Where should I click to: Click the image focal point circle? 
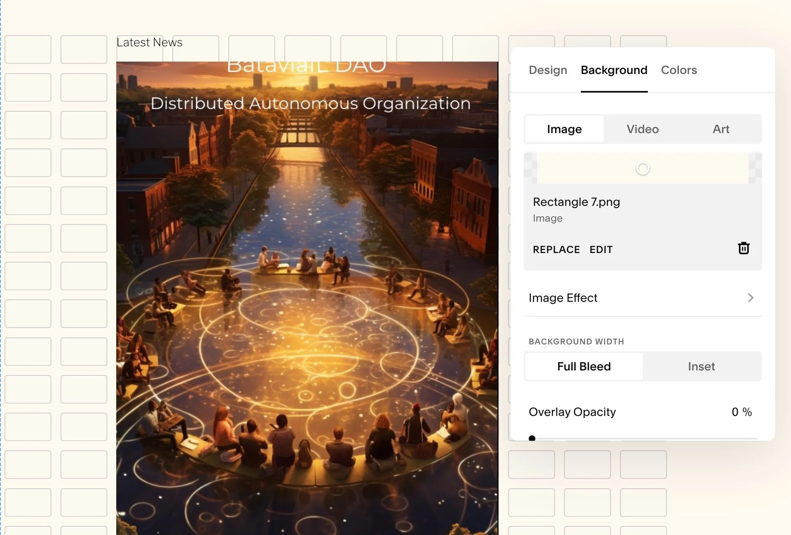coord(642,169)
